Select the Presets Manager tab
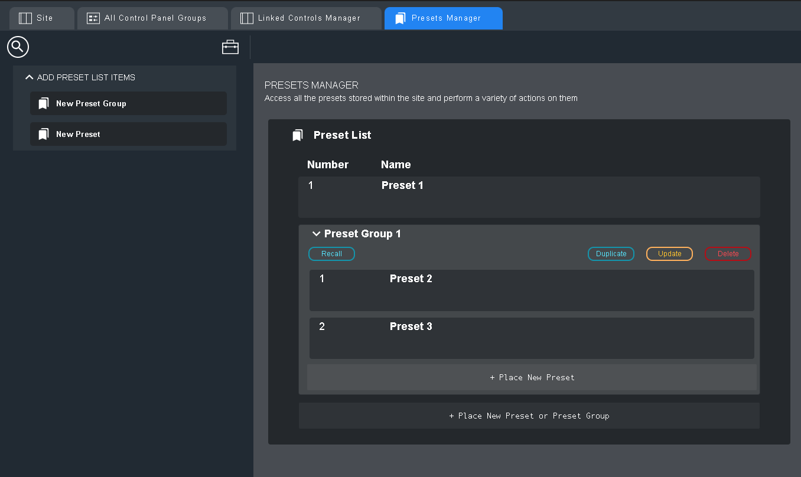Viewport: 801px width, 477px height. [x=444, y=18]
